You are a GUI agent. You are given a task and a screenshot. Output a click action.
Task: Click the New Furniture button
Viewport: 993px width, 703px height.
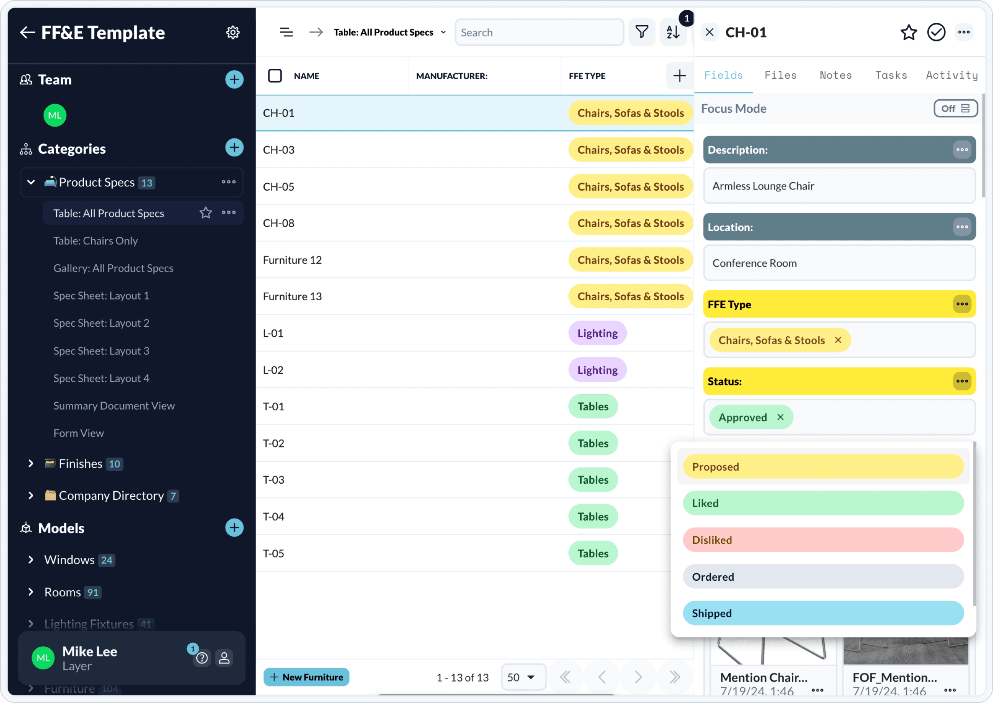click(306, 676)
